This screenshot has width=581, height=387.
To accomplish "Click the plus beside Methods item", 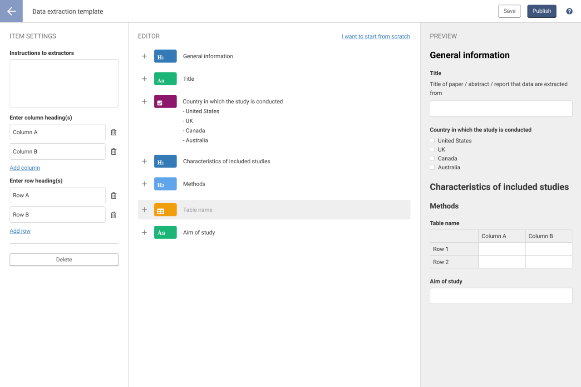I will tap(144, 184).
